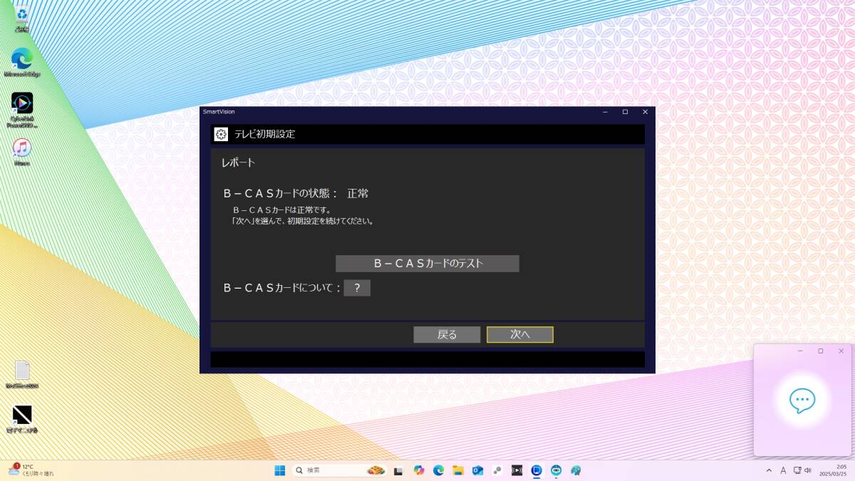Open Microsoft Edge from the taskbar
855x481 pixels.
tap(438, 470)
